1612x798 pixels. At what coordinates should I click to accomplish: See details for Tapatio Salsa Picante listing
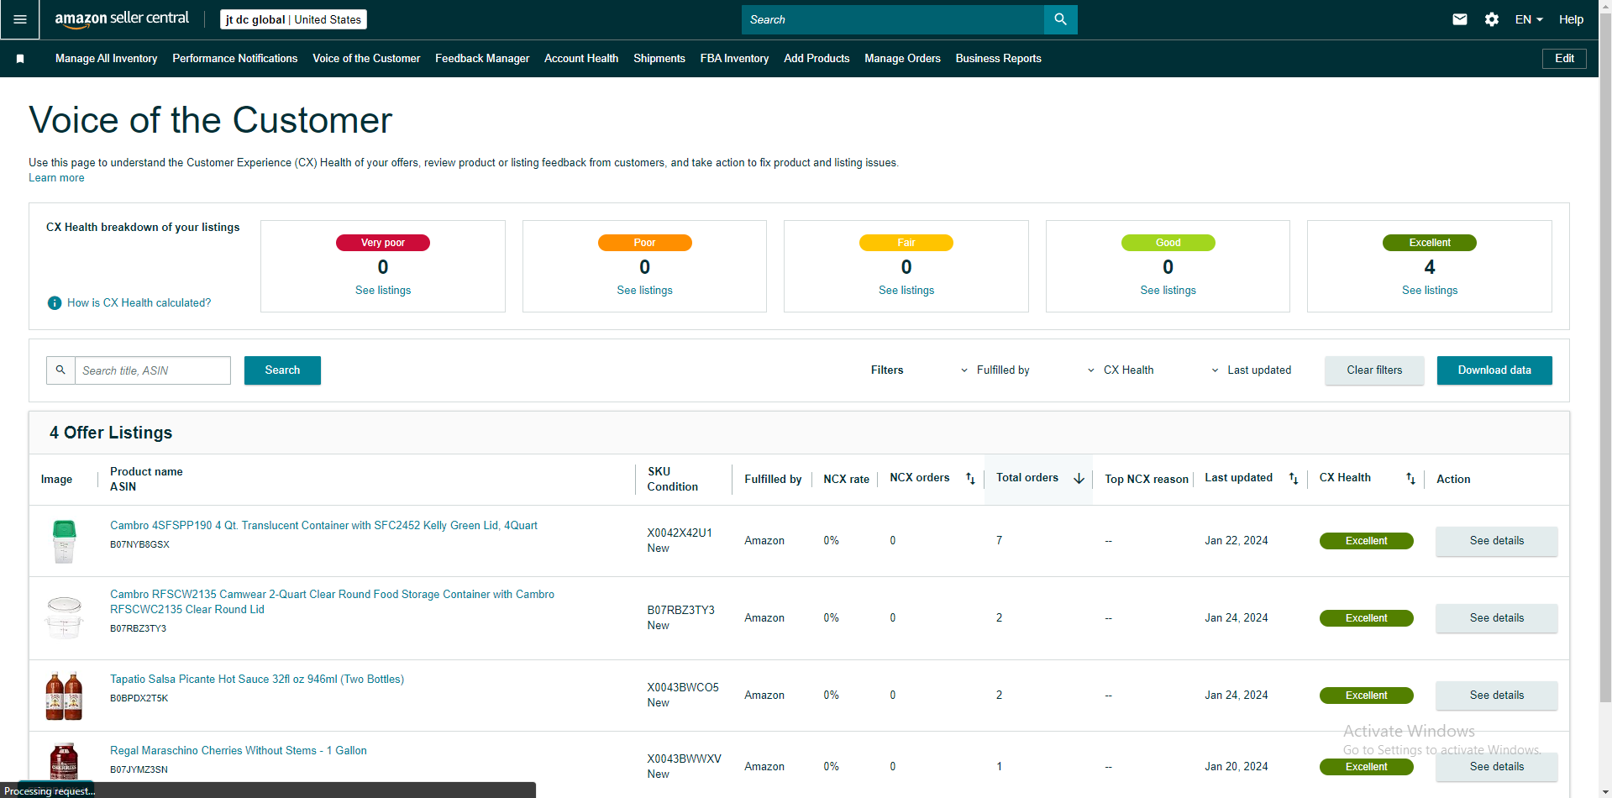[1497, 696]
